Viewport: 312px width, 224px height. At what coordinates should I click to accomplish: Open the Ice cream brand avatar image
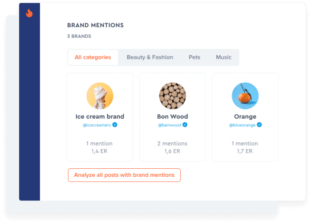pyautogui.click(x=100, y=96)
